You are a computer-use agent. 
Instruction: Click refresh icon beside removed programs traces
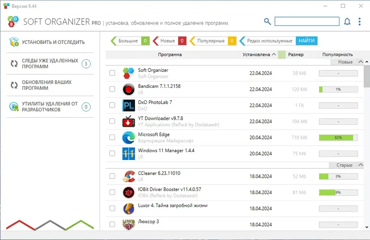(x=14, y=63)
